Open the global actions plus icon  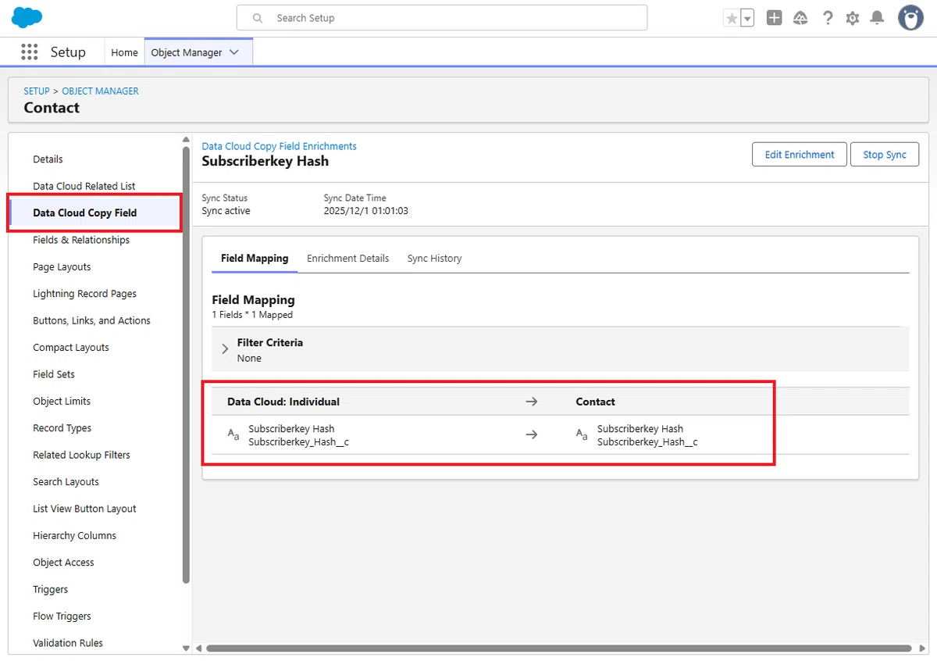pyautogui.click(x=774, y=18)
